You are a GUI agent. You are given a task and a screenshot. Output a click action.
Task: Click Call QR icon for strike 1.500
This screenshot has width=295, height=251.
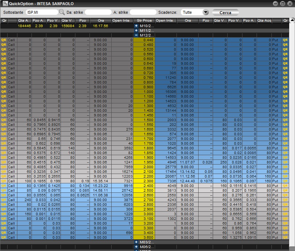click(x=4, y=120)
